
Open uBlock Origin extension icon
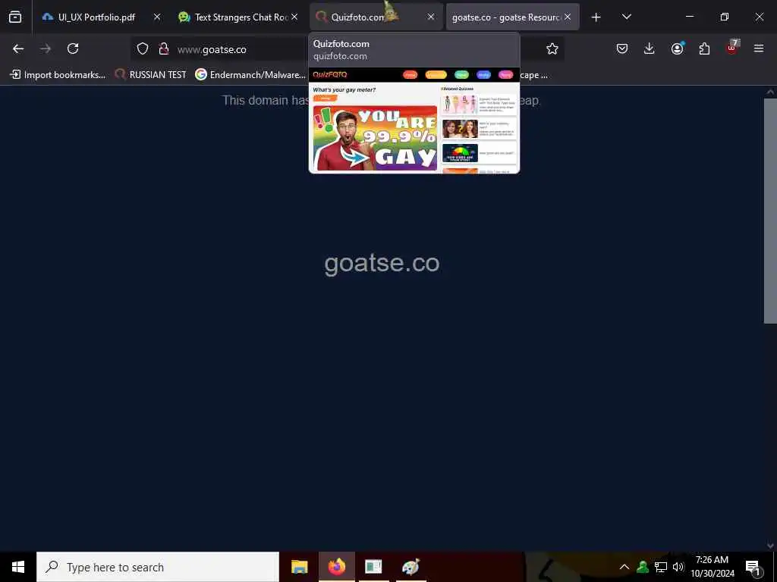[732, 48]
